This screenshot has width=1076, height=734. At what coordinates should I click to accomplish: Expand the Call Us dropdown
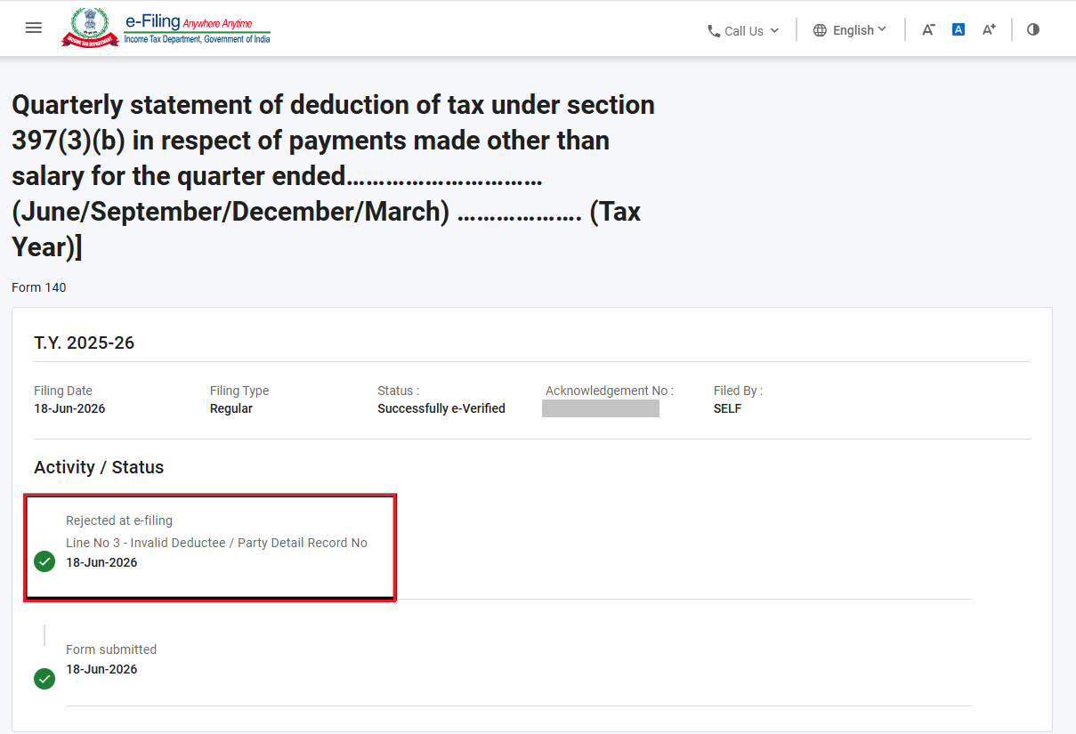coord(743,30)
